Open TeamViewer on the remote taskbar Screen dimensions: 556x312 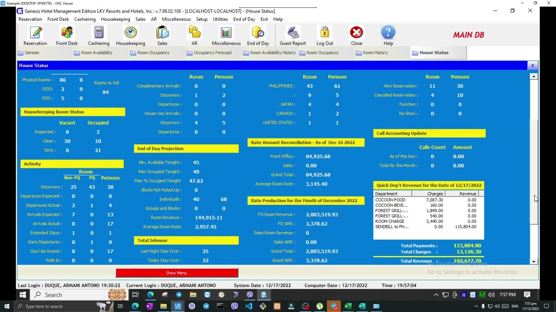coord(207,295)
